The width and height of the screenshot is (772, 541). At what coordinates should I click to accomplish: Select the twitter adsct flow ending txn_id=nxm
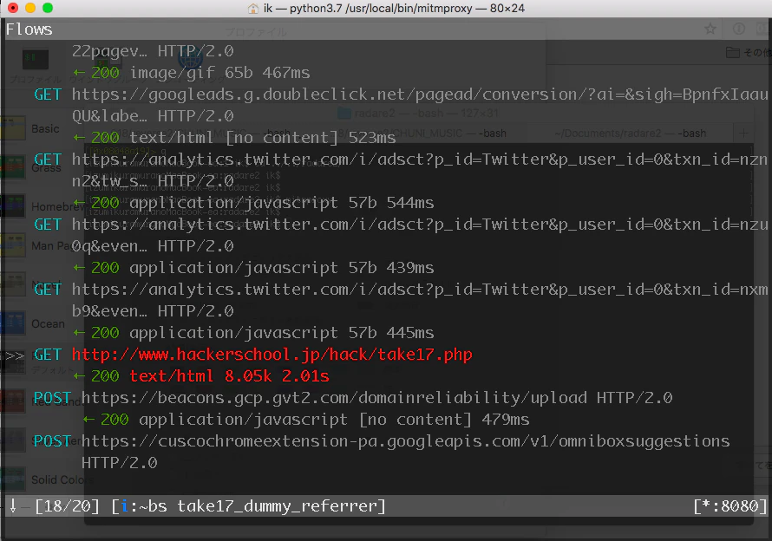pyautogui.click(x=401, y=300)
